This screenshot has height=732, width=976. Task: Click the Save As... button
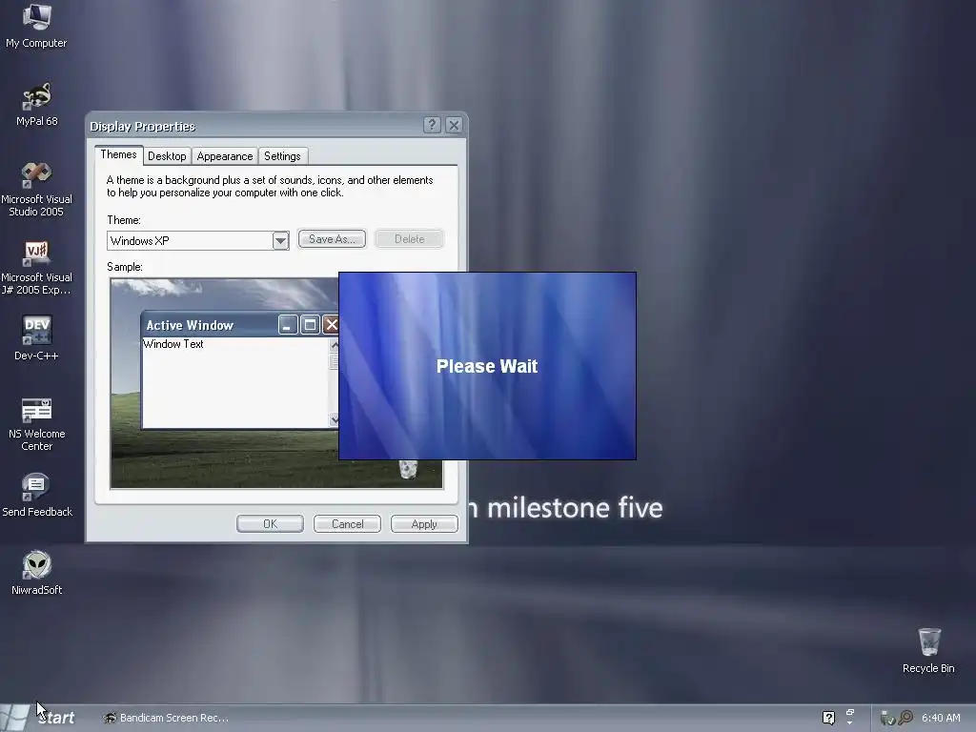point(332,239)
